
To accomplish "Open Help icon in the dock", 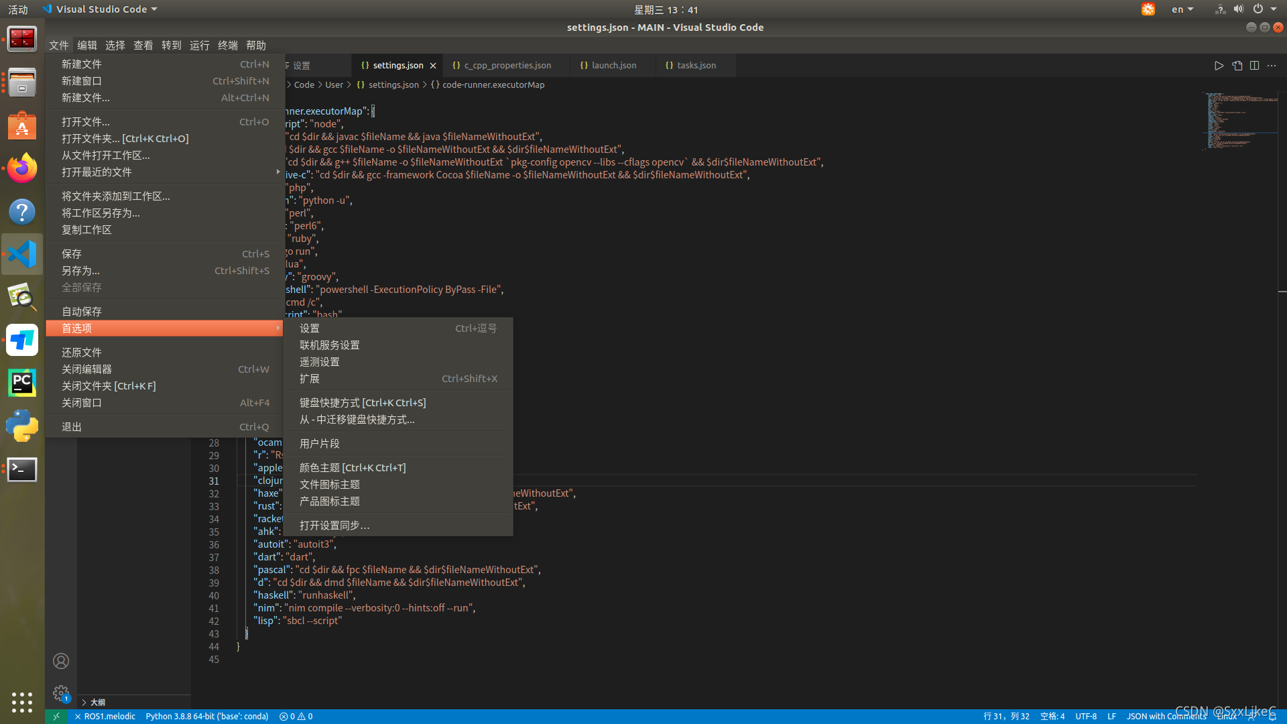I will point(22,211).
